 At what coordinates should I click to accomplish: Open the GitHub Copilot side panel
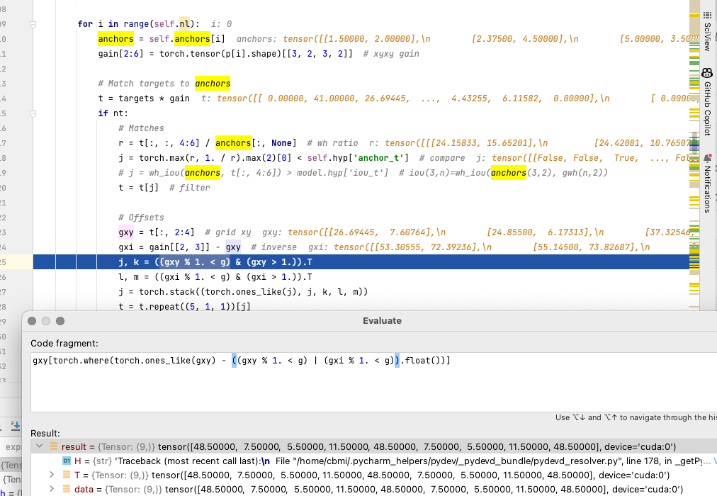707,101
